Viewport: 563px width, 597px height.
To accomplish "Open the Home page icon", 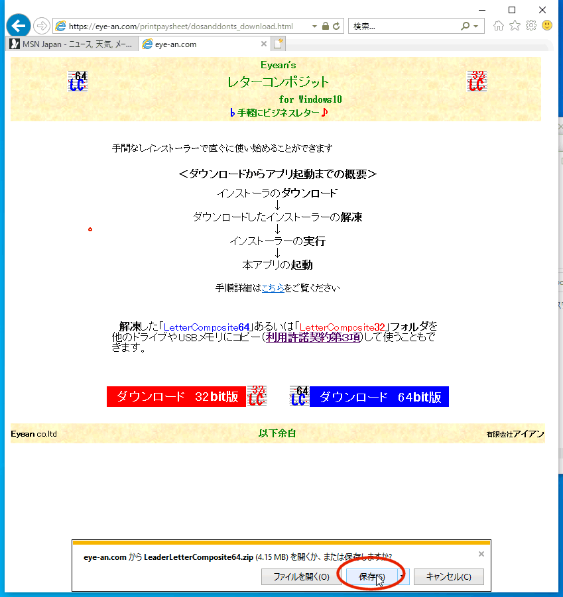I will (x=499, y=26).
